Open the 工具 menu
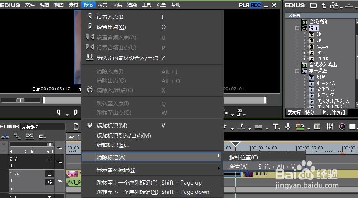The height and width of the screenshot is (198, 358). [147, 5]
